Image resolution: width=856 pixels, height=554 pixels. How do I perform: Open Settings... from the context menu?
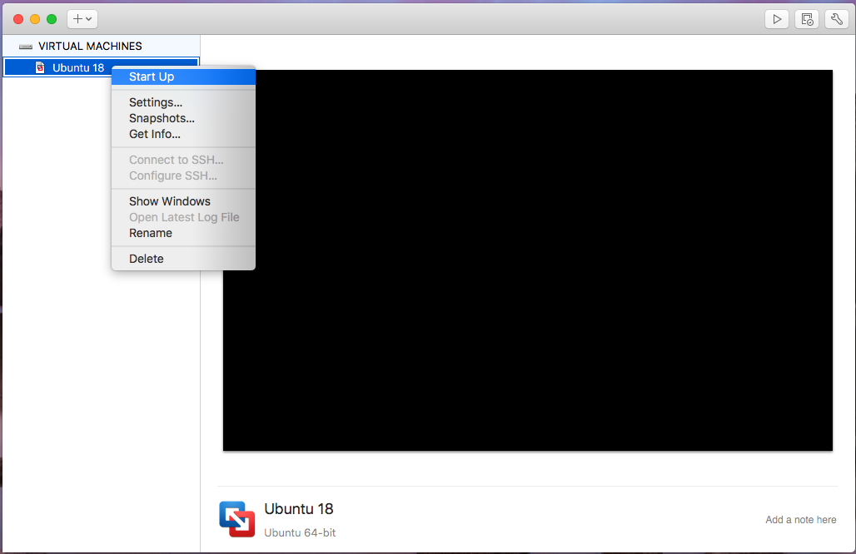183,102
